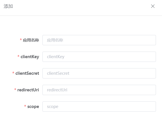Click the clientSecret field label
Screen dimensions: 162x118
[27, 73]
